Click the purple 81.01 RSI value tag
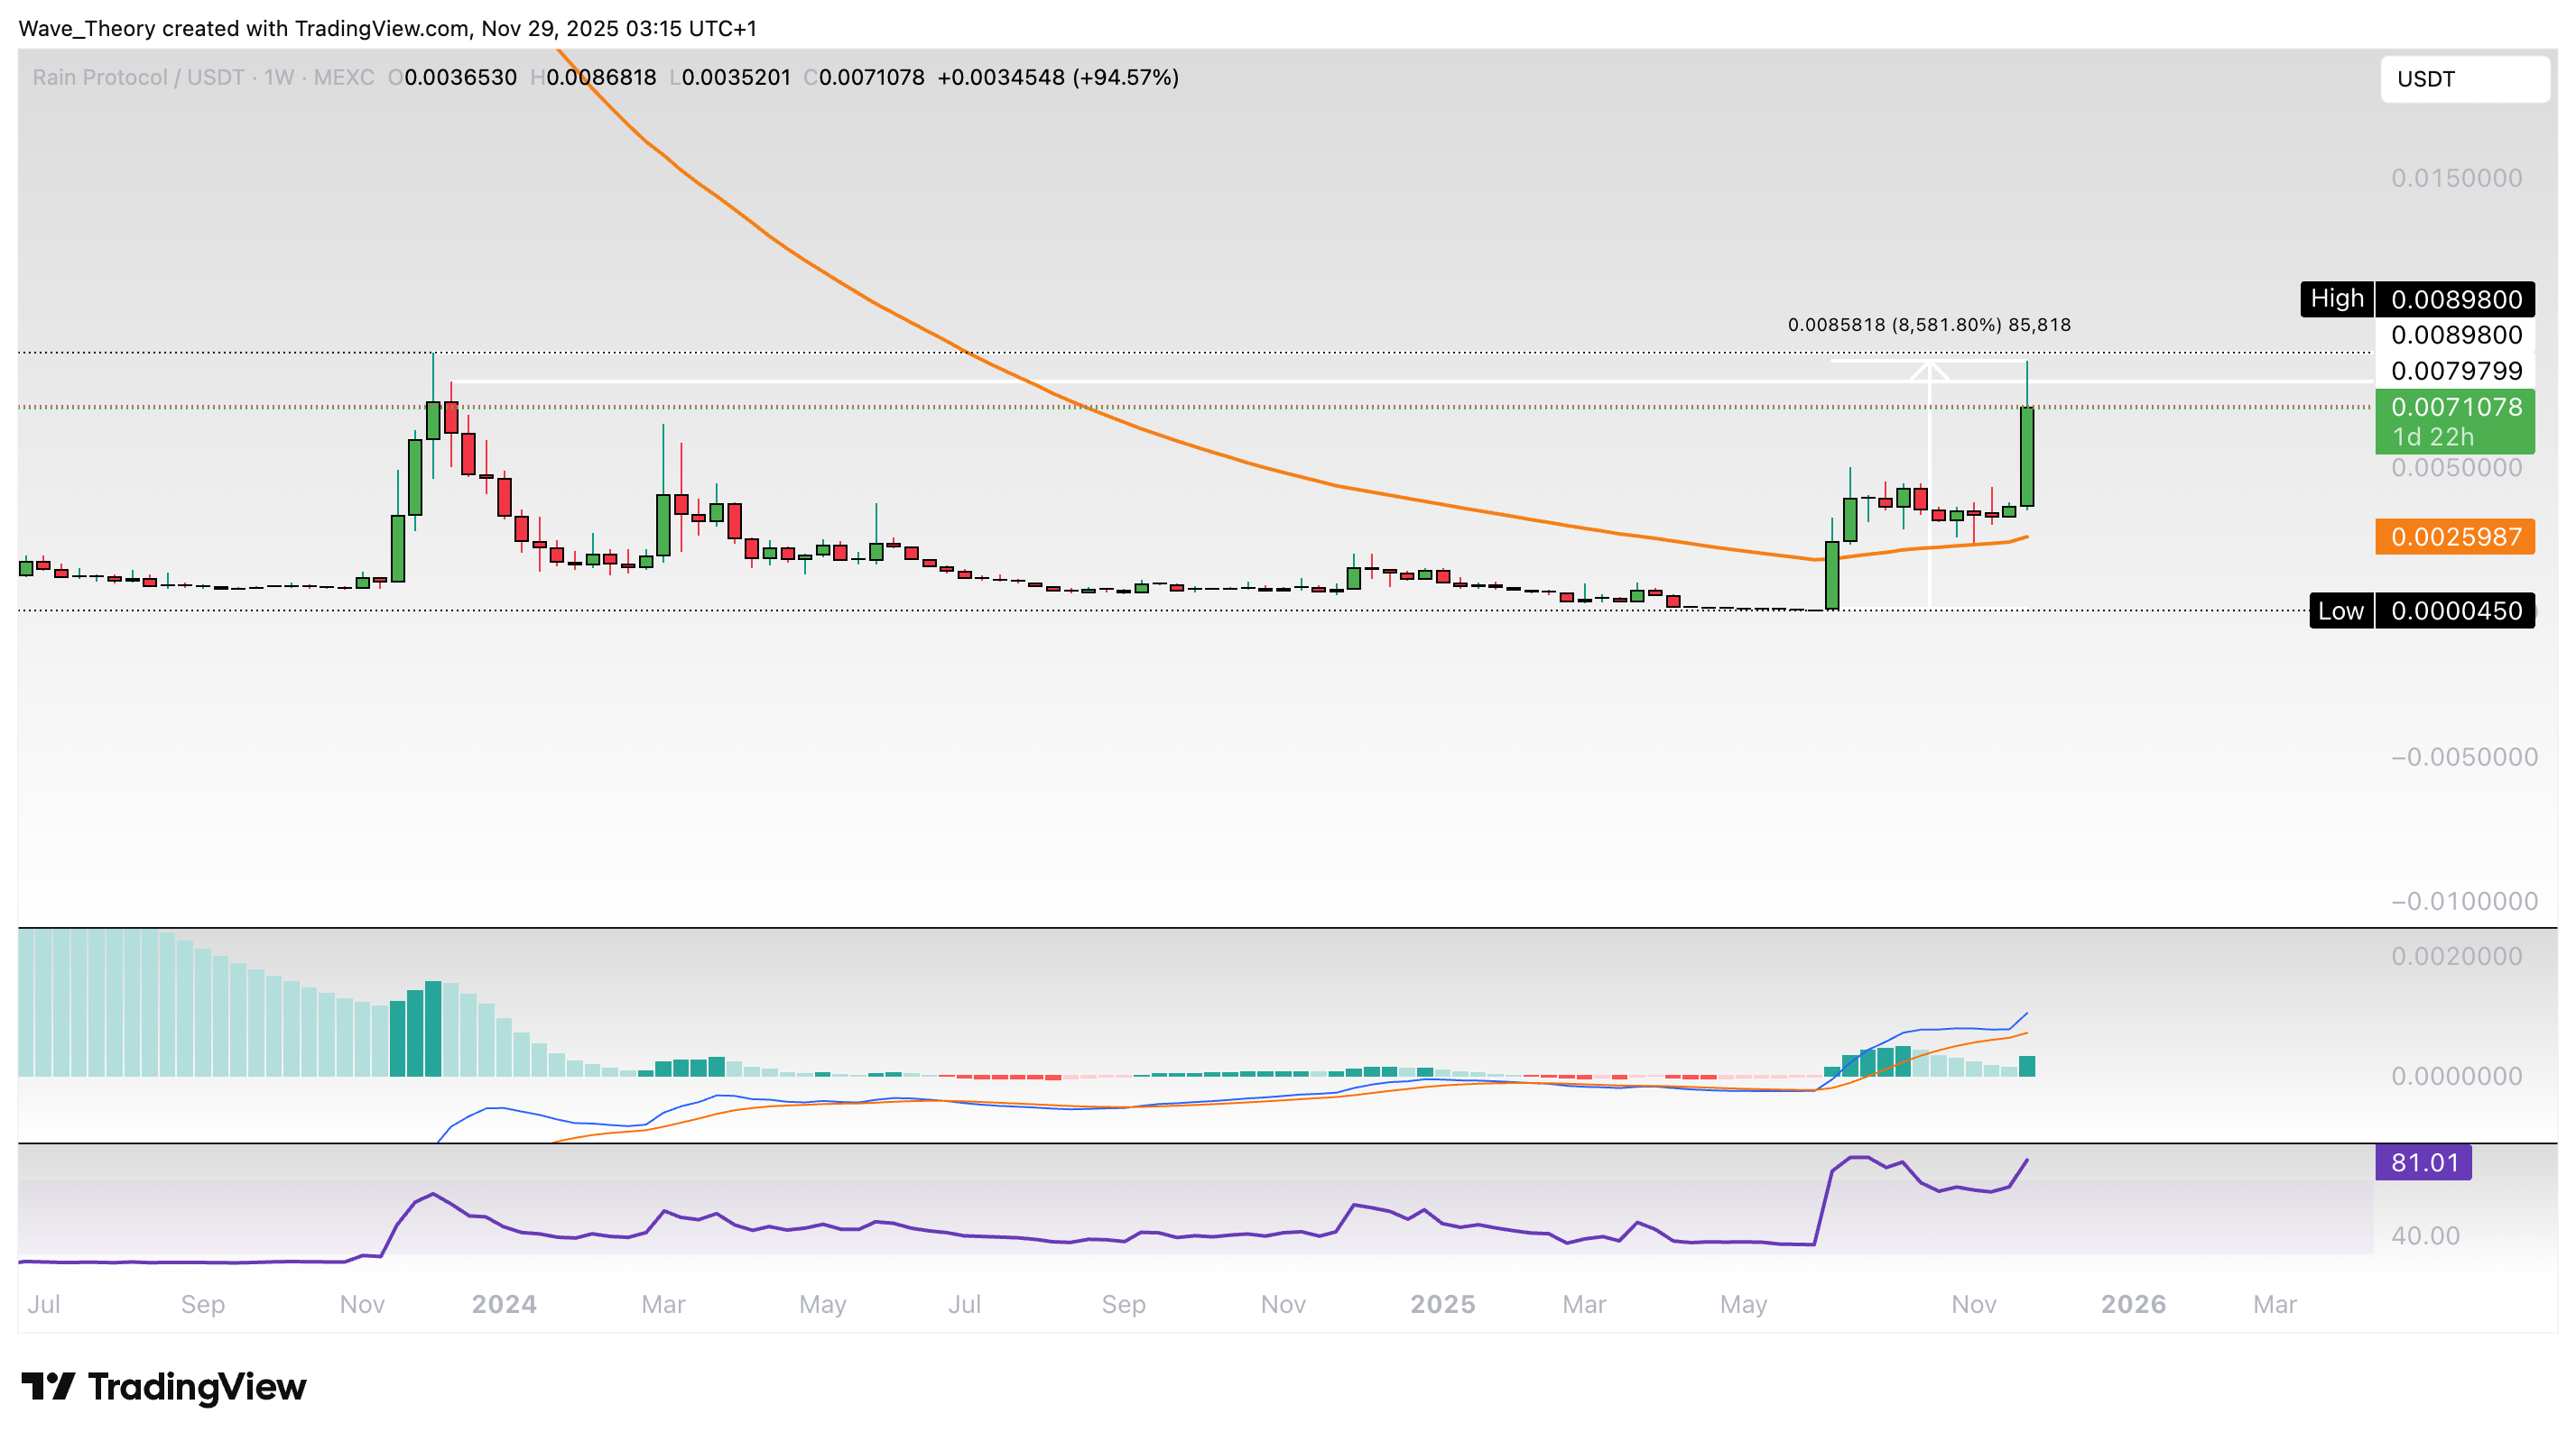Image resolution: width=2576 pixels, height=1441 pixels. (x=2423, y=1162)
